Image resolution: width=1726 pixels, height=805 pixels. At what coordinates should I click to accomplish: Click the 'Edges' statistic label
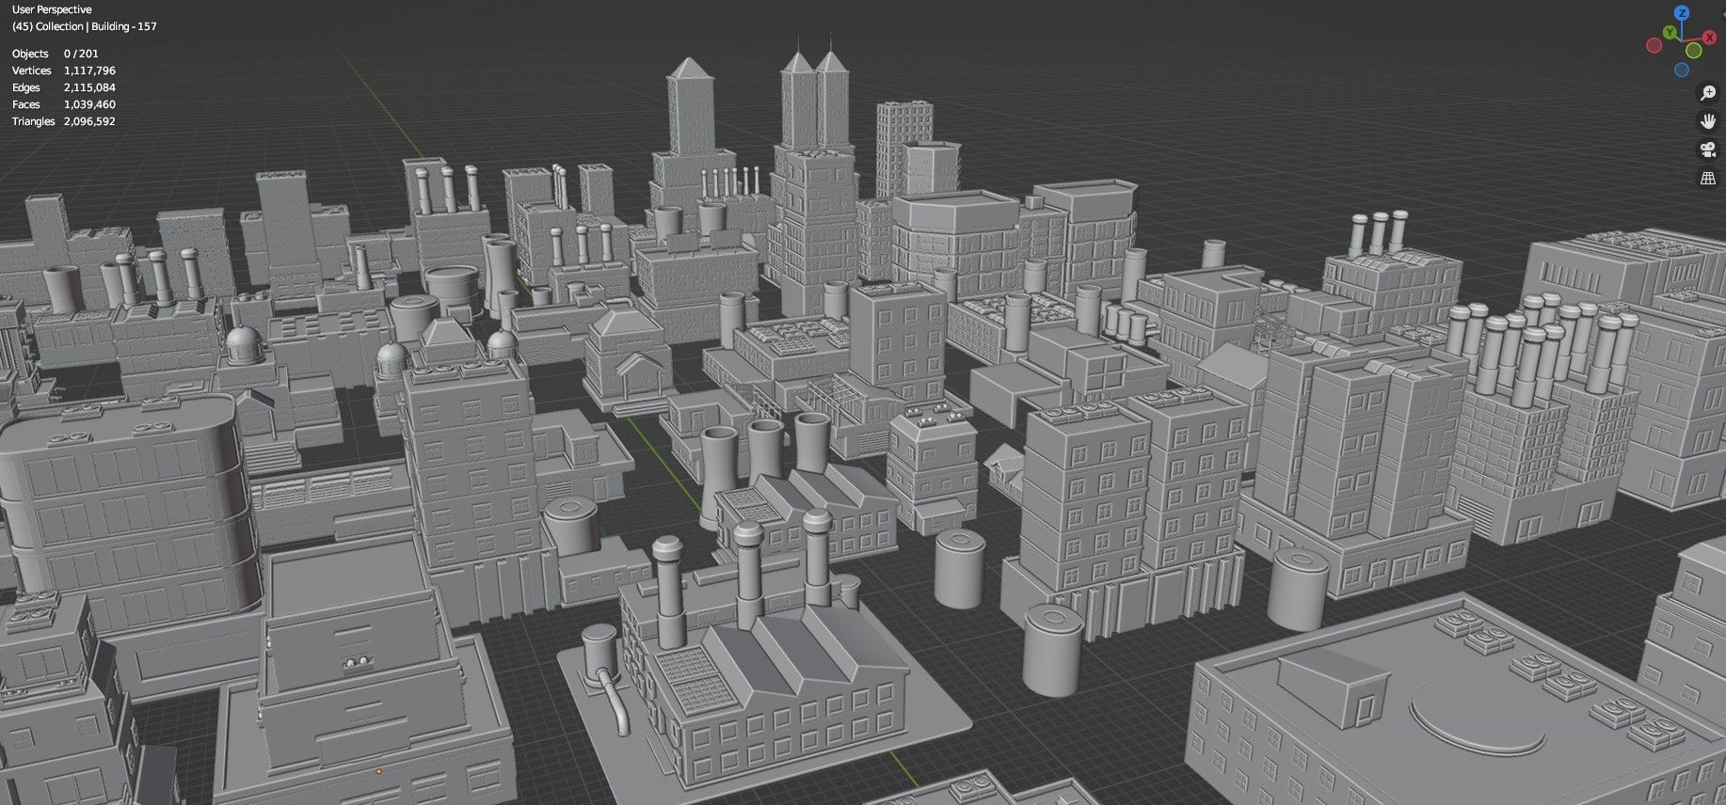point(25,87)
